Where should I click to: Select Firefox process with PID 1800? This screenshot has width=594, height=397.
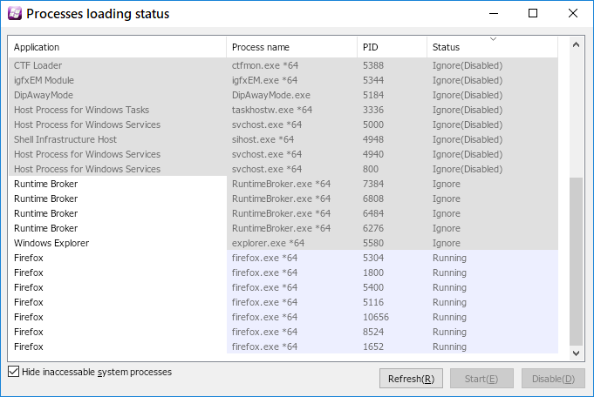283,273
